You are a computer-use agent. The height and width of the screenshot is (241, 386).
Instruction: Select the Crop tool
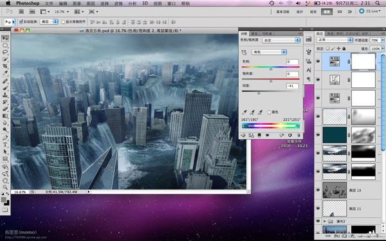click(5, 66)
